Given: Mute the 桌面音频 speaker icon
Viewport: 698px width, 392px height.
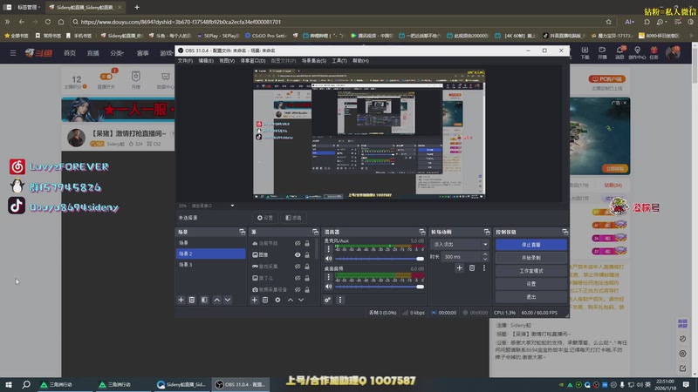Looking at the screenshot, I should pos(329,287).
